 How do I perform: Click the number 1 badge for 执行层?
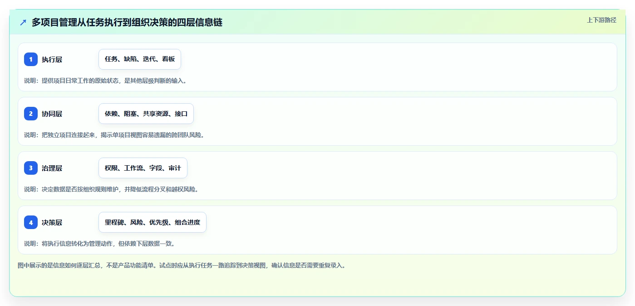pos(31,59)
